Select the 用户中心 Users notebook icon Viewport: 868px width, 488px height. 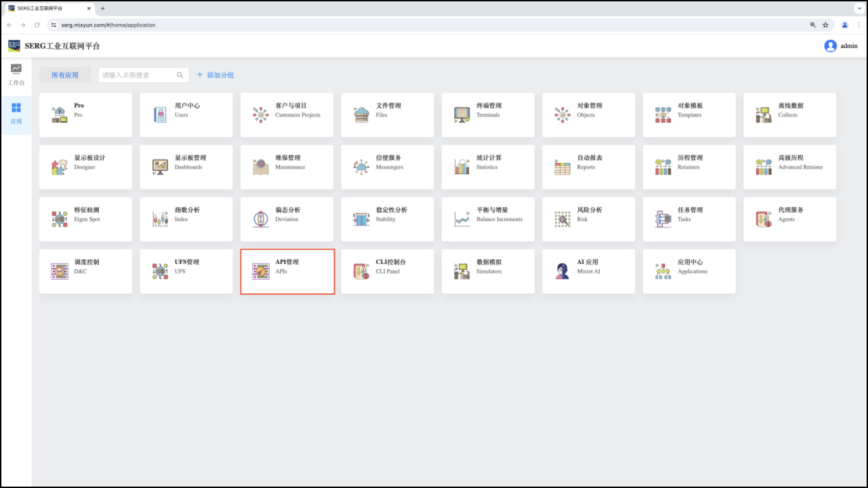[x=160, y=115]
